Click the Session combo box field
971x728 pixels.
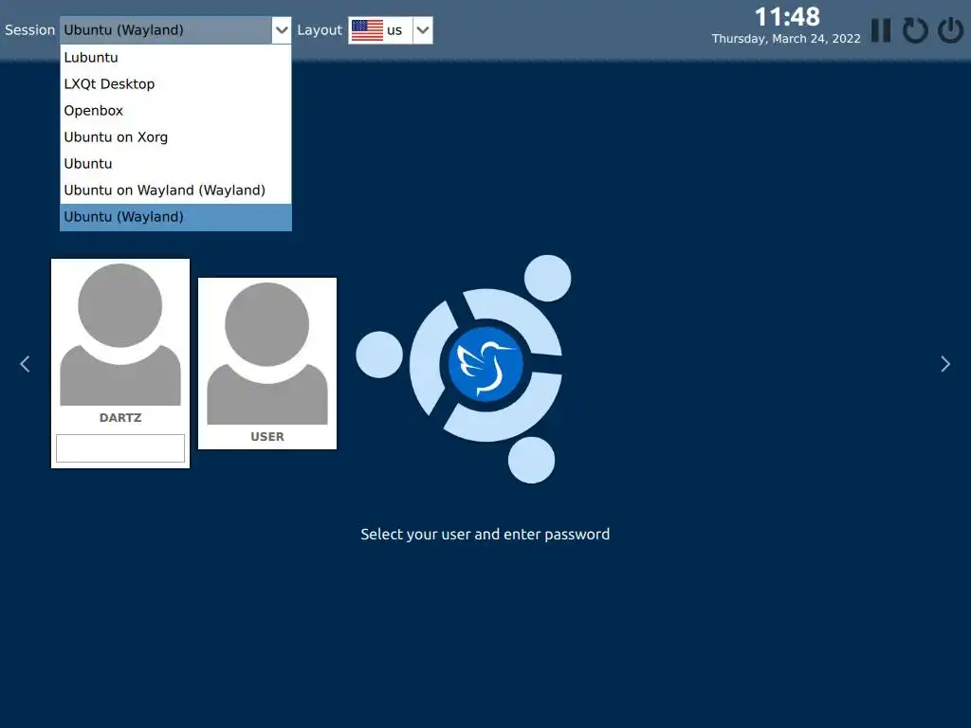point(175,30)
